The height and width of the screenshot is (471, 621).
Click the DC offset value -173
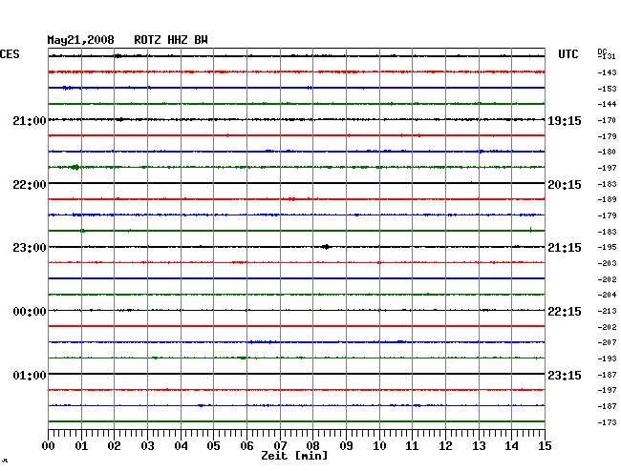click(607, 422)
